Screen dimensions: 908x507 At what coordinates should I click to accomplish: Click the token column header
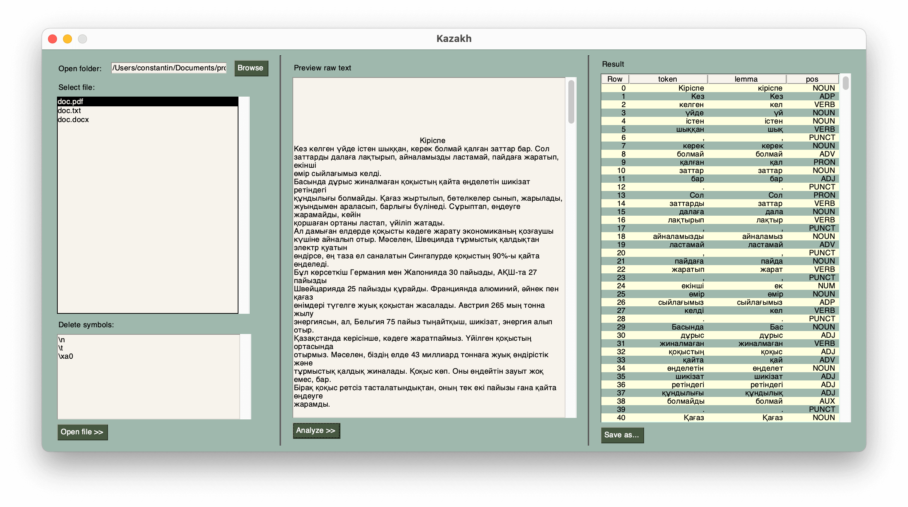tap(668, 79)
